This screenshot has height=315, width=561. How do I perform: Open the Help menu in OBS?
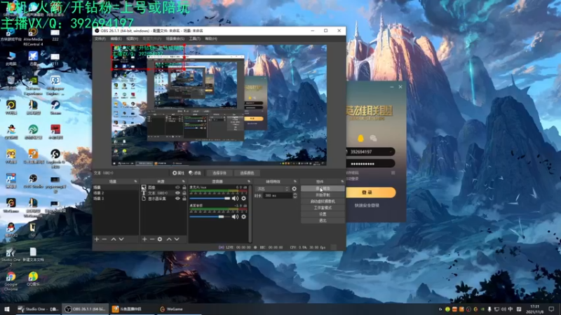(211, 38)
